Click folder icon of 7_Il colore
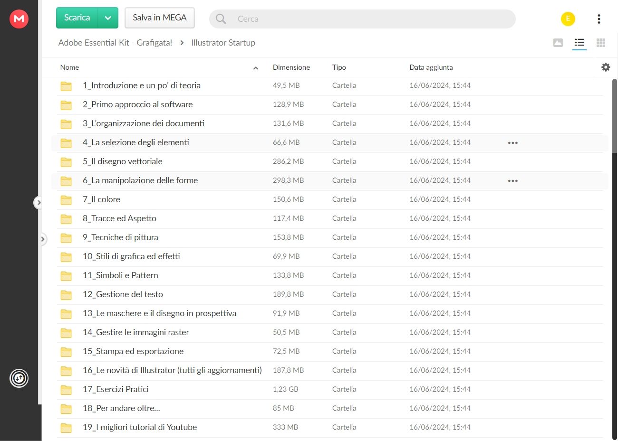The height and width of the screenshot is (441, 618). coord(66,200)
